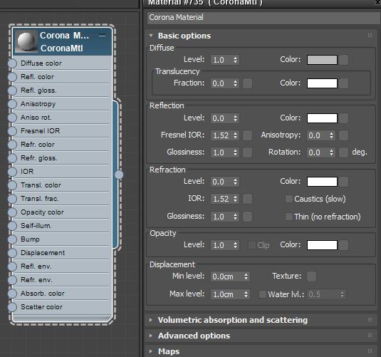Click the Refl. gloss. input socket
The height and width of the screenshot is (357, 381).
12,90
